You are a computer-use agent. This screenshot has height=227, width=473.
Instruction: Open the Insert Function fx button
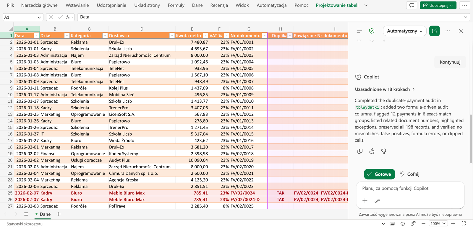[68, 17]
